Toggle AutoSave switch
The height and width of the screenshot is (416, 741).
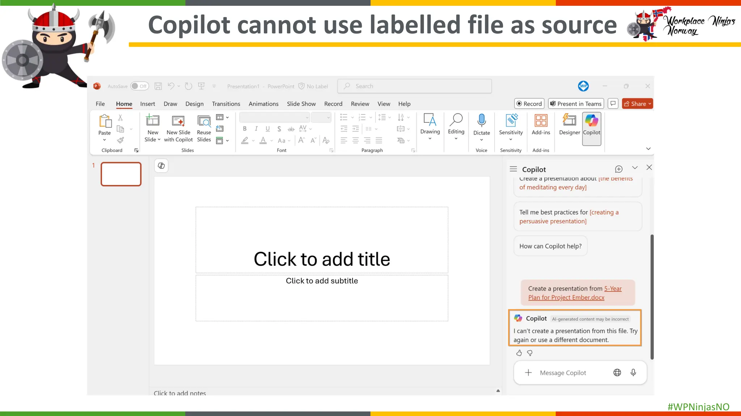tap(139, 86)
